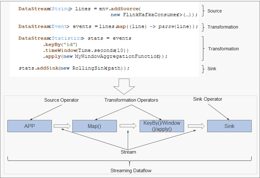Image resolution: width=260 pixels, height=178 pixels.
Task: Select the Sink block in the dataflow
Action: pos(229,126)
